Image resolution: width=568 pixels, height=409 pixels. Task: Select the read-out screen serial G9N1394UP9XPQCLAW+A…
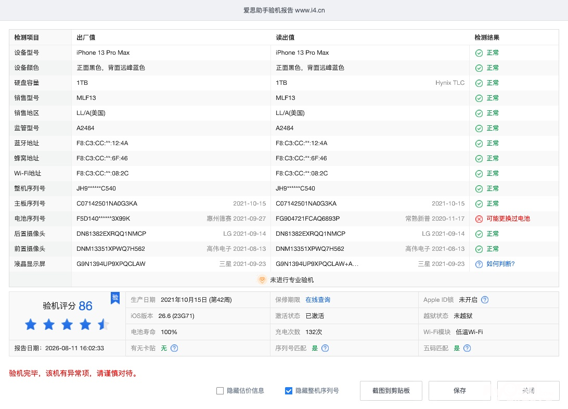click(x=317, y=264)
